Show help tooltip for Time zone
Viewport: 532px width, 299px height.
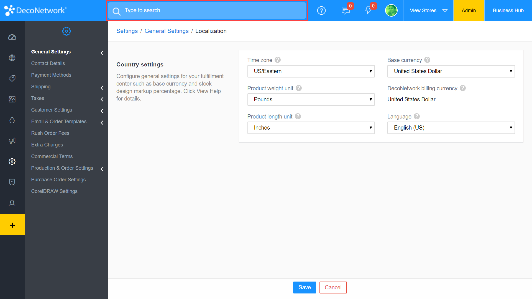click(x=278, y=60)
